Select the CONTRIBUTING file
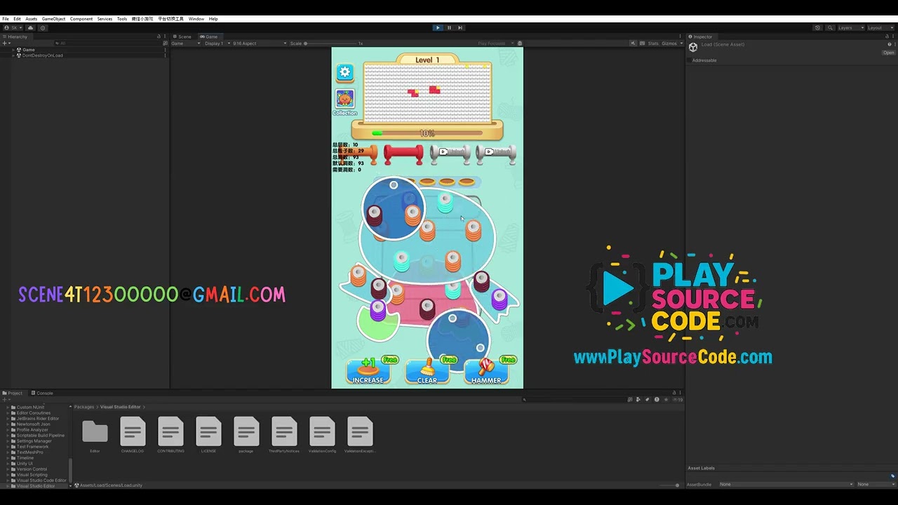The image size is (898, 505). [170, 435]
